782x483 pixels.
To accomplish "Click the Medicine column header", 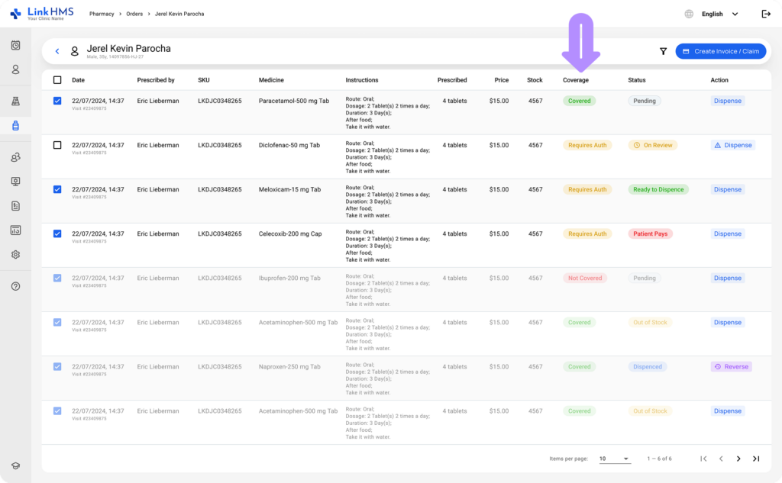I will pyautogui.click(x=271, y=80).
